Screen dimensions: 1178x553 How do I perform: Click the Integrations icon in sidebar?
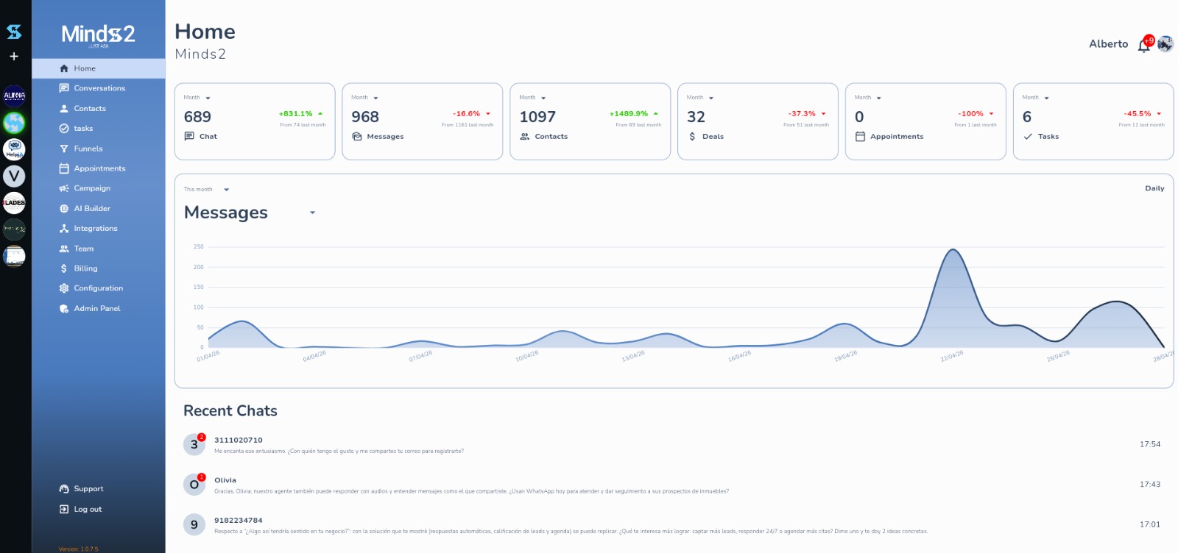coord(64,229)
